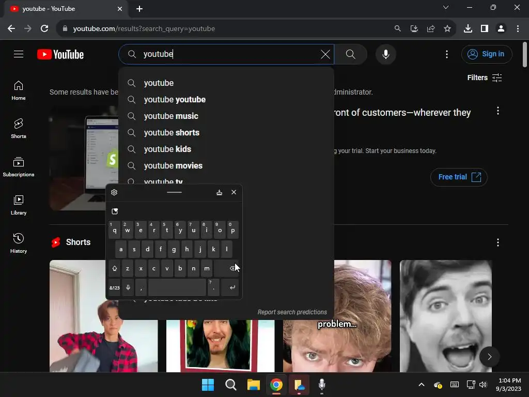Tap the spacebar on touch keyboard
Screen dimensions: 529x397
click(x=177, y=287)
